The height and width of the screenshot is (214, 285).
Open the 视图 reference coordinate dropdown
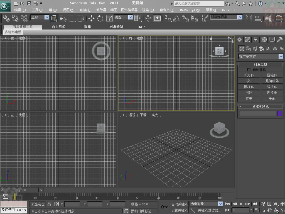[x=131, y=17]
